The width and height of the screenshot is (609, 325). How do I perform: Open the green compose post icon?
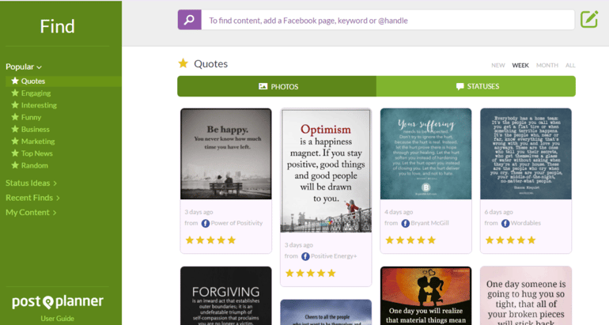(x=589, y=19)
